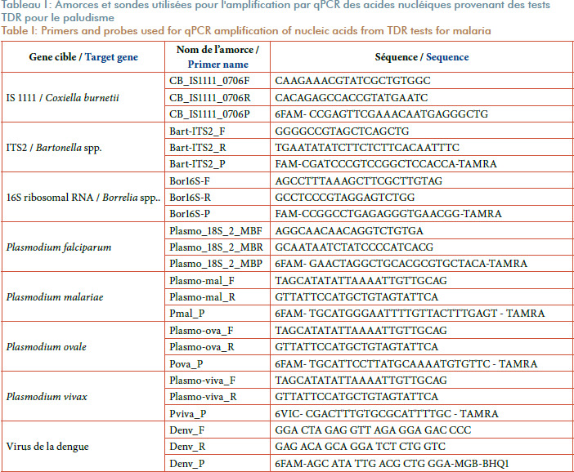
Task: Select the Plasmodium ovale cell
Action: pyautogui.click(x=83, y=346)
